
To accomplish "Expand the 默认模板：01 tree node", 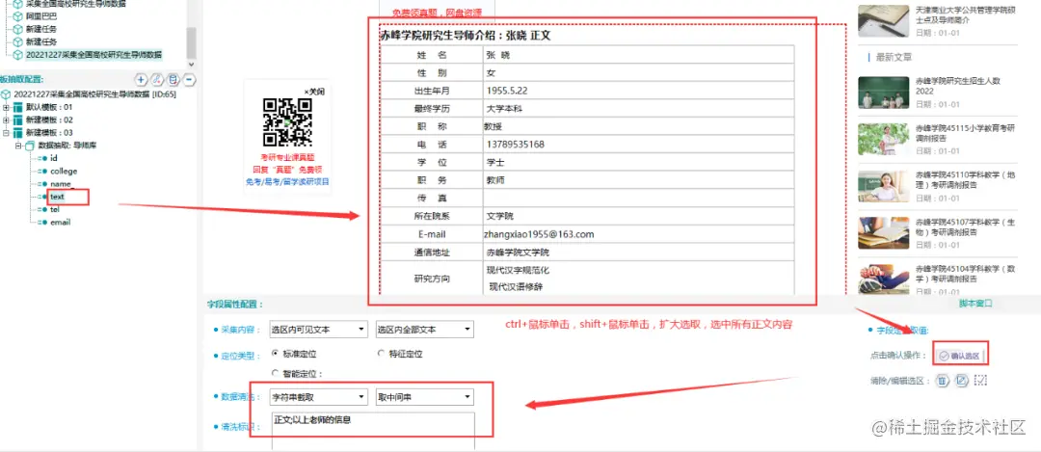I will 6,107.
